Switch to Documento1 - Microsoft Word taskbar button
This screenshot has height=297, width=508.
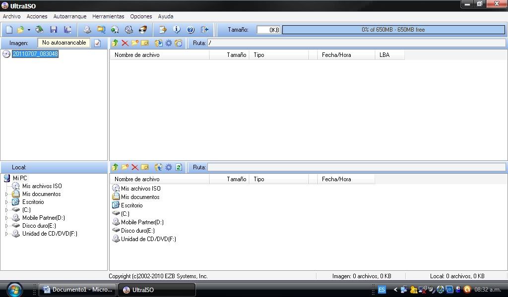click(x=77, y=290)
